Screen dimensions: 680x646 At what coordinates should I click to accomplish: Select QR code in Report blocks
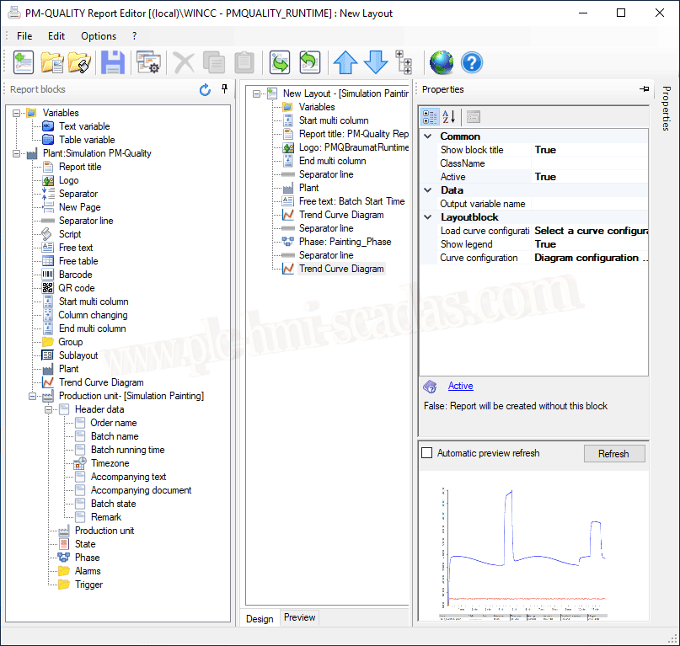click(x=77, y=288)
